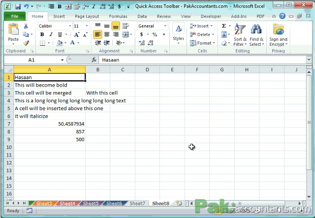
Task: Click Wrap Text in Quick Access Toolbar
Action: click(77, 6)
